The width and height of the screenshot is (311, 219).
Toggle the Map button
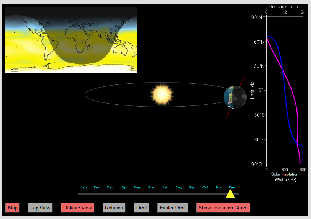pyautogui.click(x=13, y=208)
